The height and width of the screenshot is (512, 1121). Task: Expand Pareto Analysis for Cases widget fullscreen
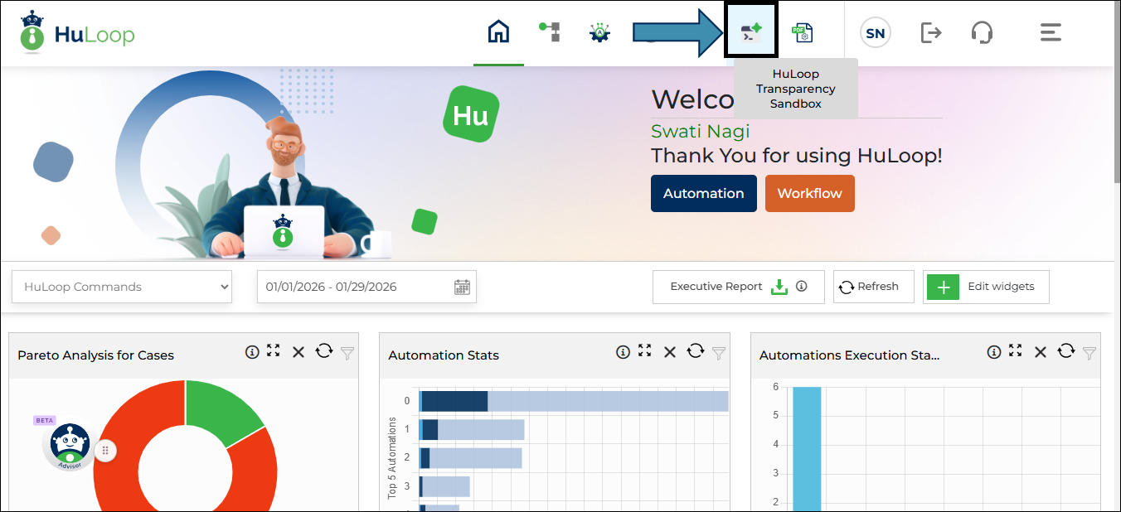[x=274, y=351]
